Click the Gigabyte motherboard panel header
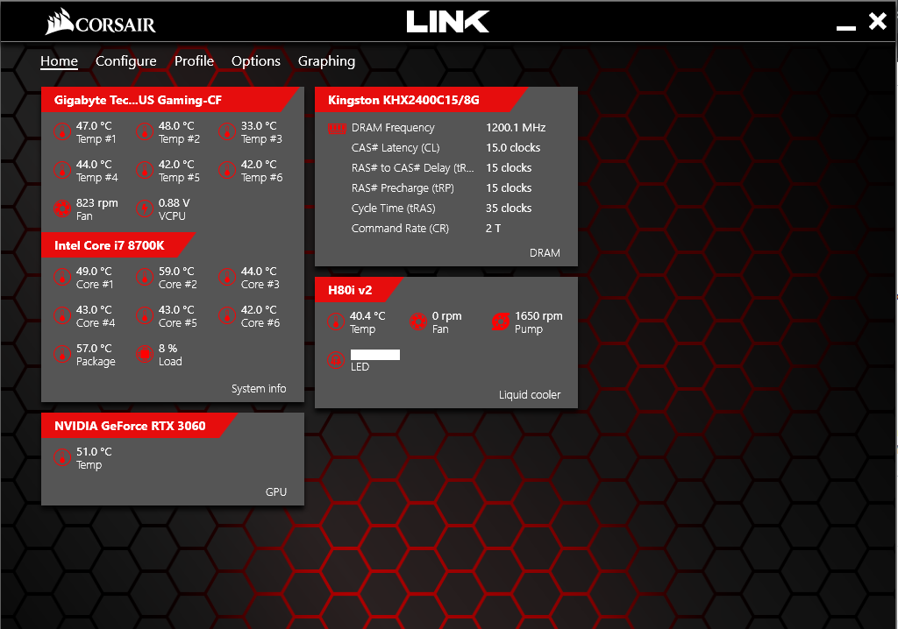Screen dimensions: 898x629 point(170,100)
